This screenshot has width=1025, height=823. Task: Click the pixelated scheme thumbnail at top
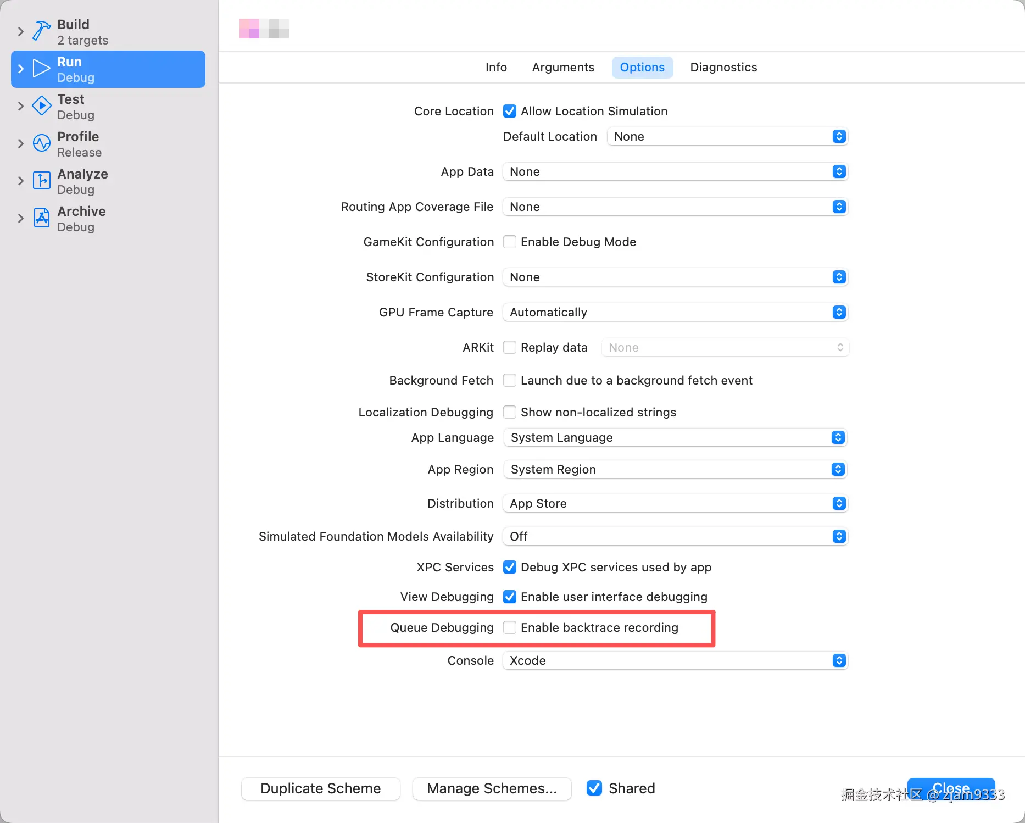264,29
